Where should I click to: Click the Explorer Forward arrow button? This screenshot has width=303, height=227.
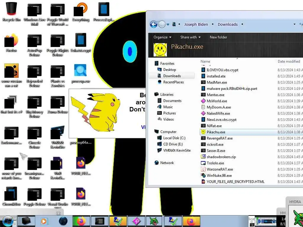tap(162, 25)
